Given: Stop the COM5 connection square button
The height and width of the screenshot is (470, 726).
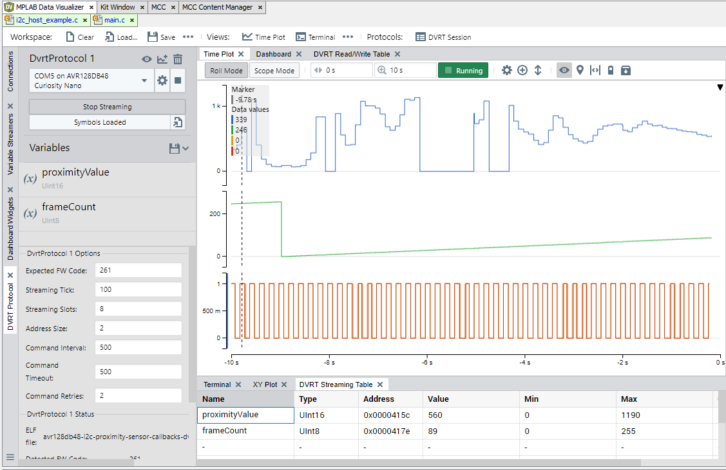Looking at the screenshot, I should pyautogui.click(x=178, y=80).
